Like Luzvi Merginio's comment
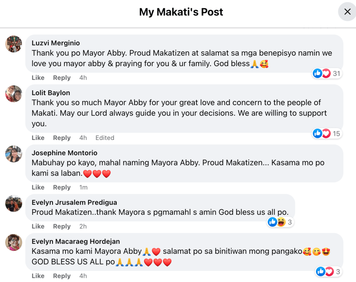Viewport: 356px width, 282px height. pyautogui.click(x=38, y=78)
